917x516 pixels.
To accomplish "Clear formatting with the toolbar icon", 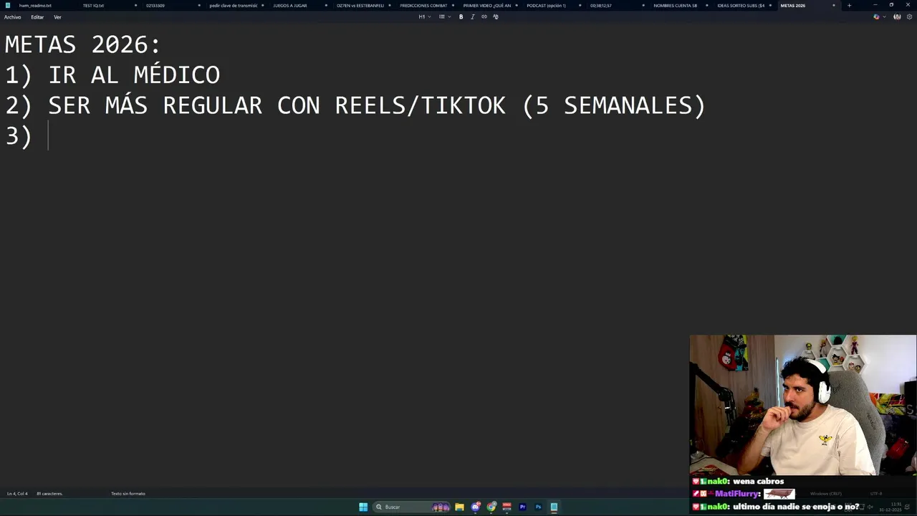I will point(496,16).
